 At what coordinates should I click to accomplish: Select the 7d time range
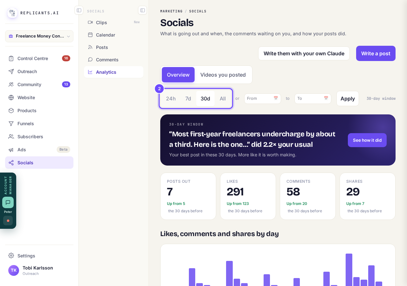pyautogui.click(x=188, y=99)
